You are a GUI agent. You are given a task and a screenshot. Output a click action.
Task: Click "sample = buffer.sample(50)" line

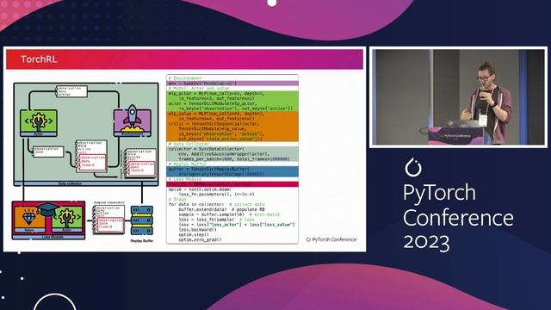[211, 214]
